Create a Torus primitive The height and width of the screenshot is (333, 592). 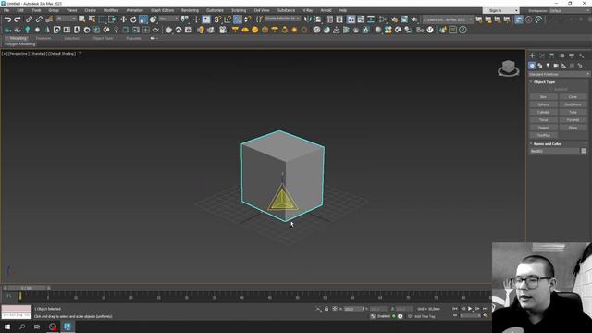click(x=543, y=120)
